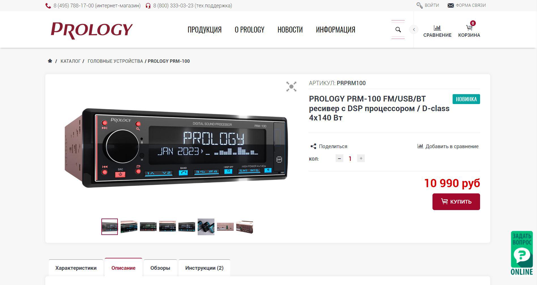The height and width of the screenshot is (285, 537).
Task: Increase quantity with the plus button
Action: click(x=361, y=158)
